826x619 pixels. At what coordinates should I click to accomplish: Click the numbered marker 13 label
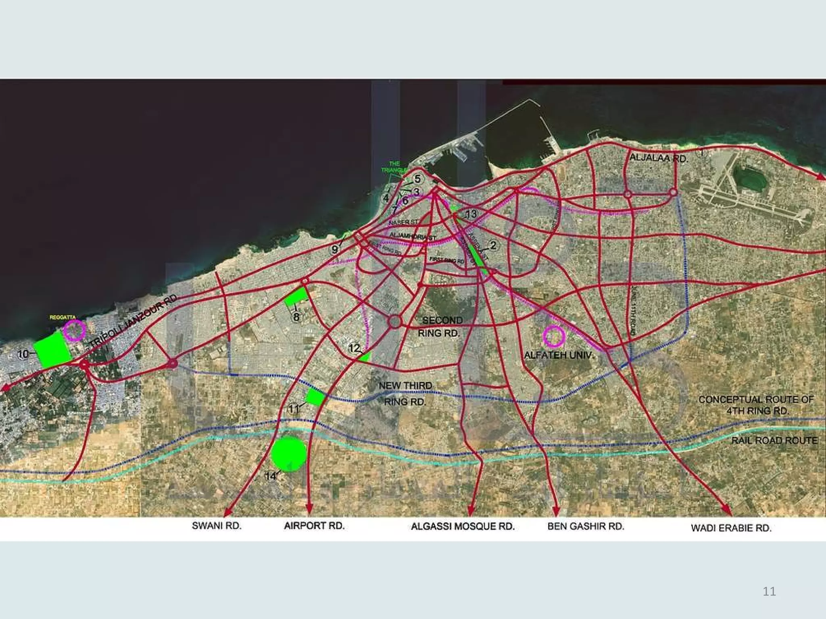[471, 214]
